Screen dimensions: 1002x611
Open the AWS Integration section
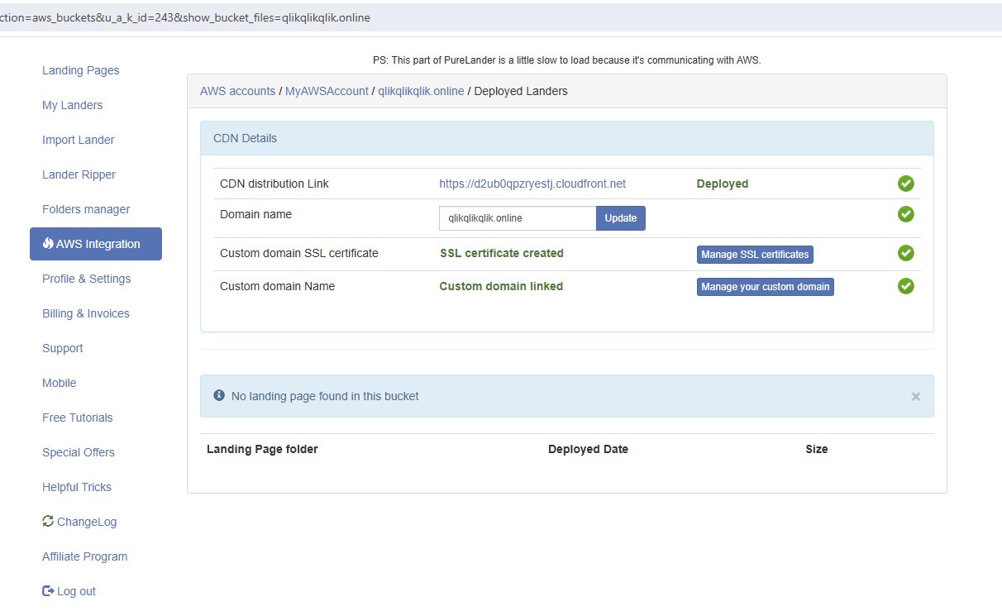tap(96, 244)
